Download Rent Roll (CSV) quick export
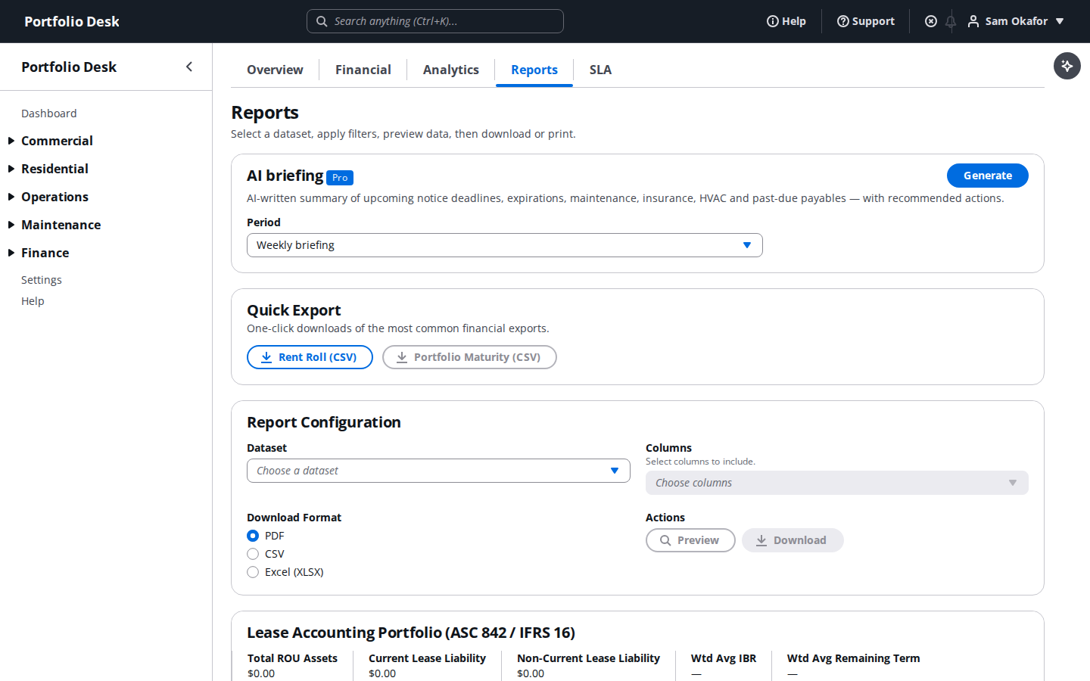The image size is (1090, 681). 310,357
